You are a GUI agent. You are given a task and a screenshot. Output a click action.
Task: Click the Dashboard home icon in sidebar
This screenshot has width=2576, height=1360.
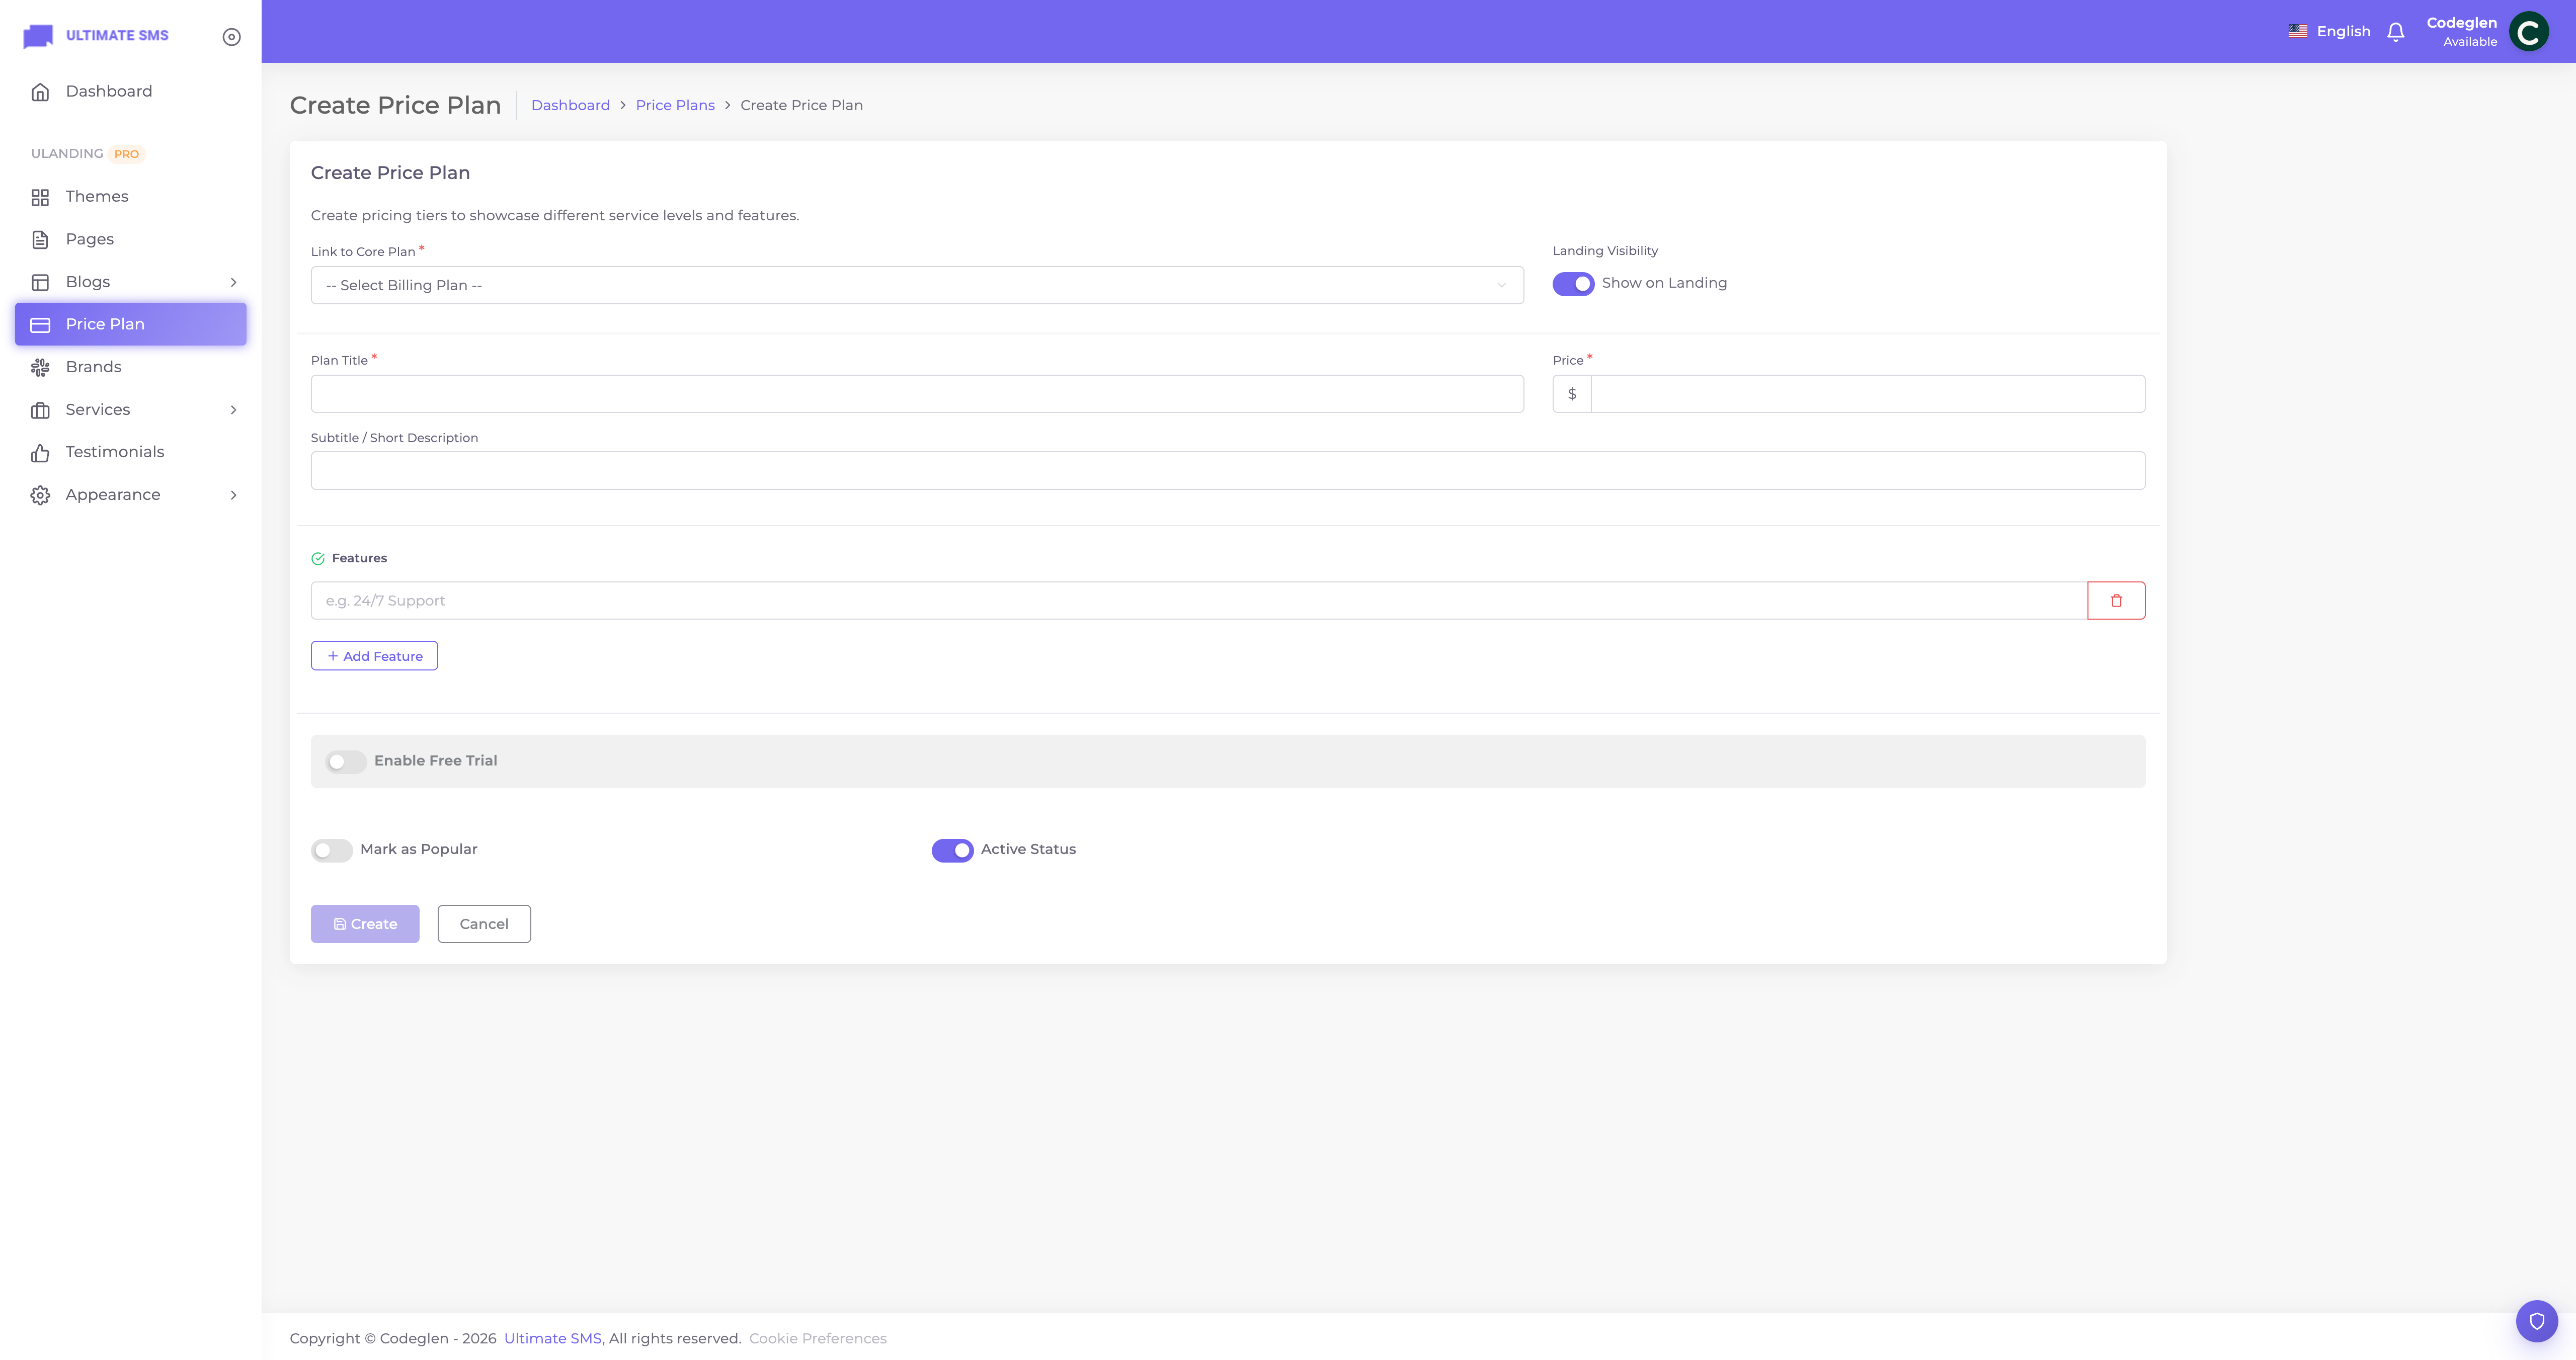click(x=40, y=92)
